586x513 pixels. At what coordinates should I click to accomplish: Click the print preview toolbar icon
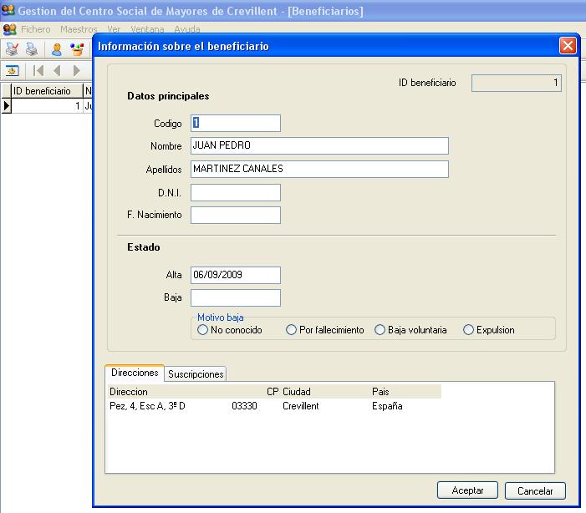click(13, 49)
